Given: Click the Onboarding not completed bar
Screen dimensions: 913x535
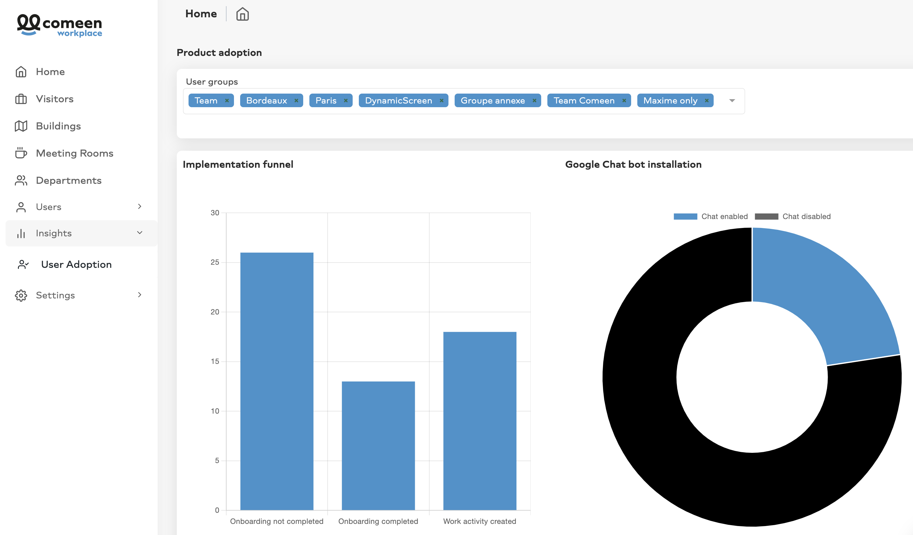Looking at the screenshot, I should coord(277,381).
